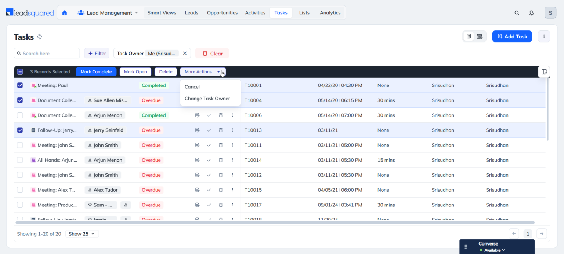Click page number 1 in pagination

click(528, 234)
